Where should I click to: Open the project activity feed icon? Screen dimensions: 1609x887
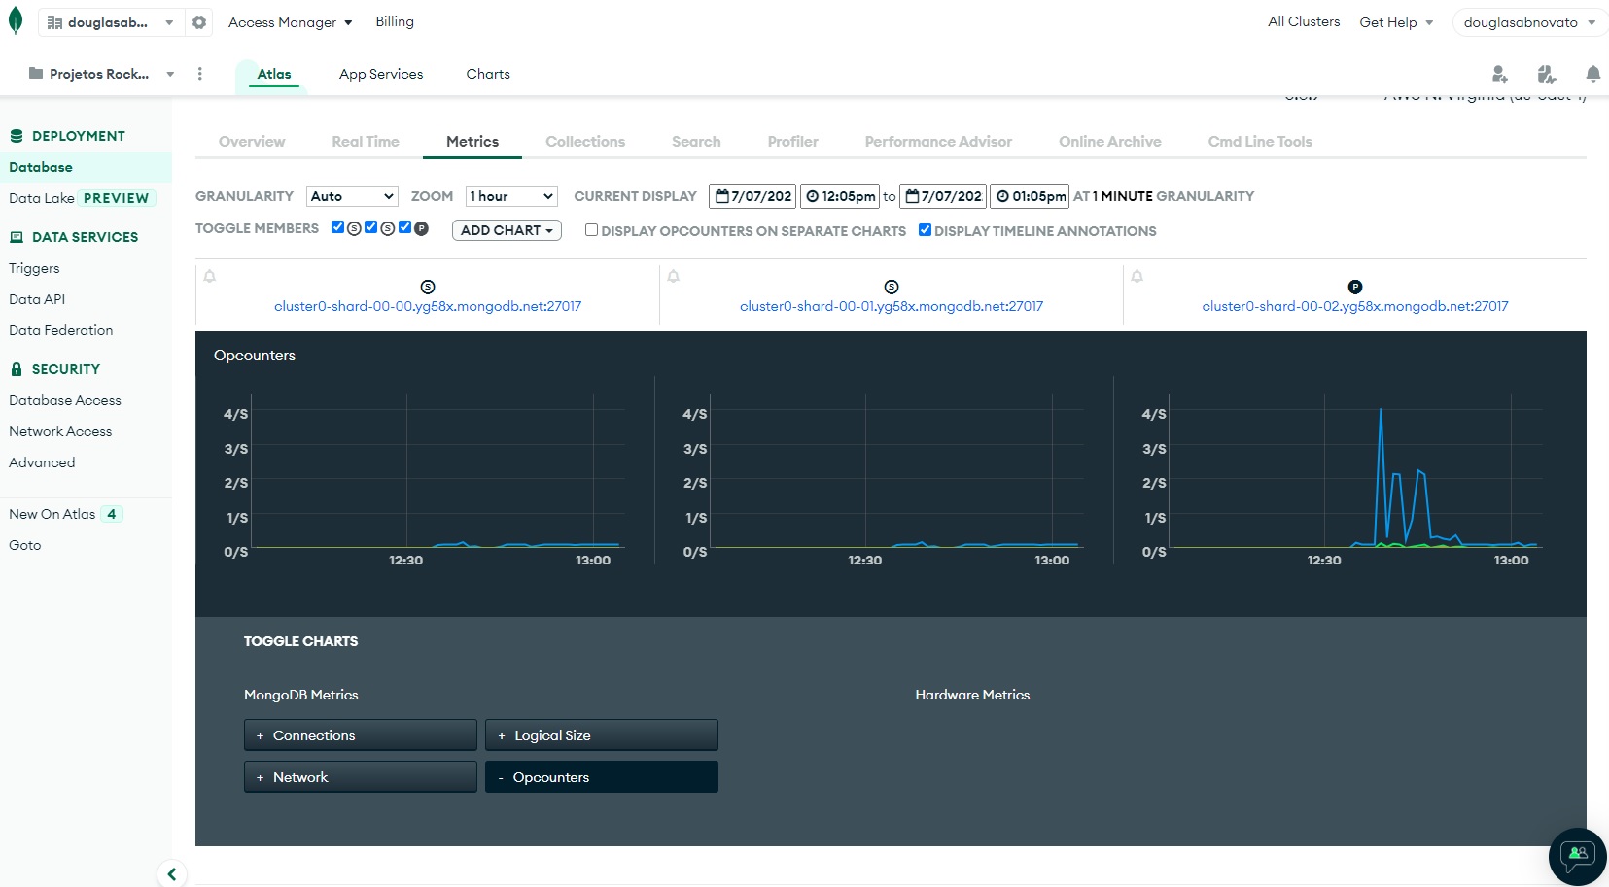pos(1547,74)
